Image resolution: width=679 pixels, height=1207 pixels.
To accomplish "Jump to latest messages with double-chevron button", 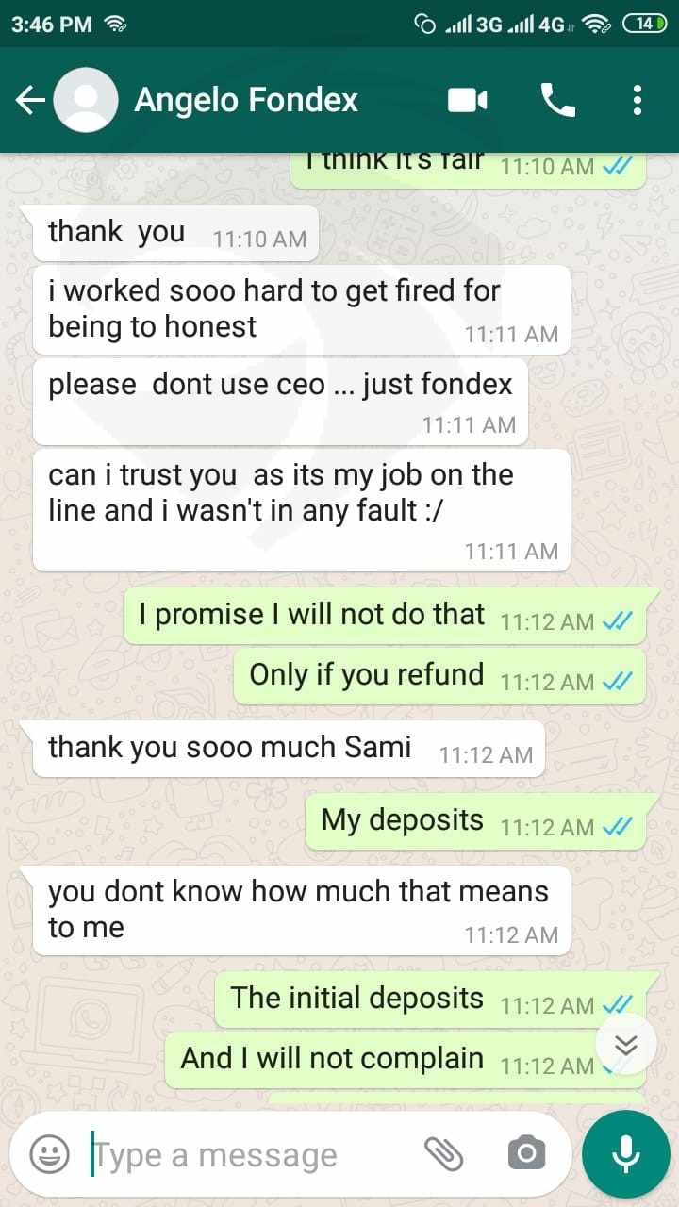I will click(626, 1044).
